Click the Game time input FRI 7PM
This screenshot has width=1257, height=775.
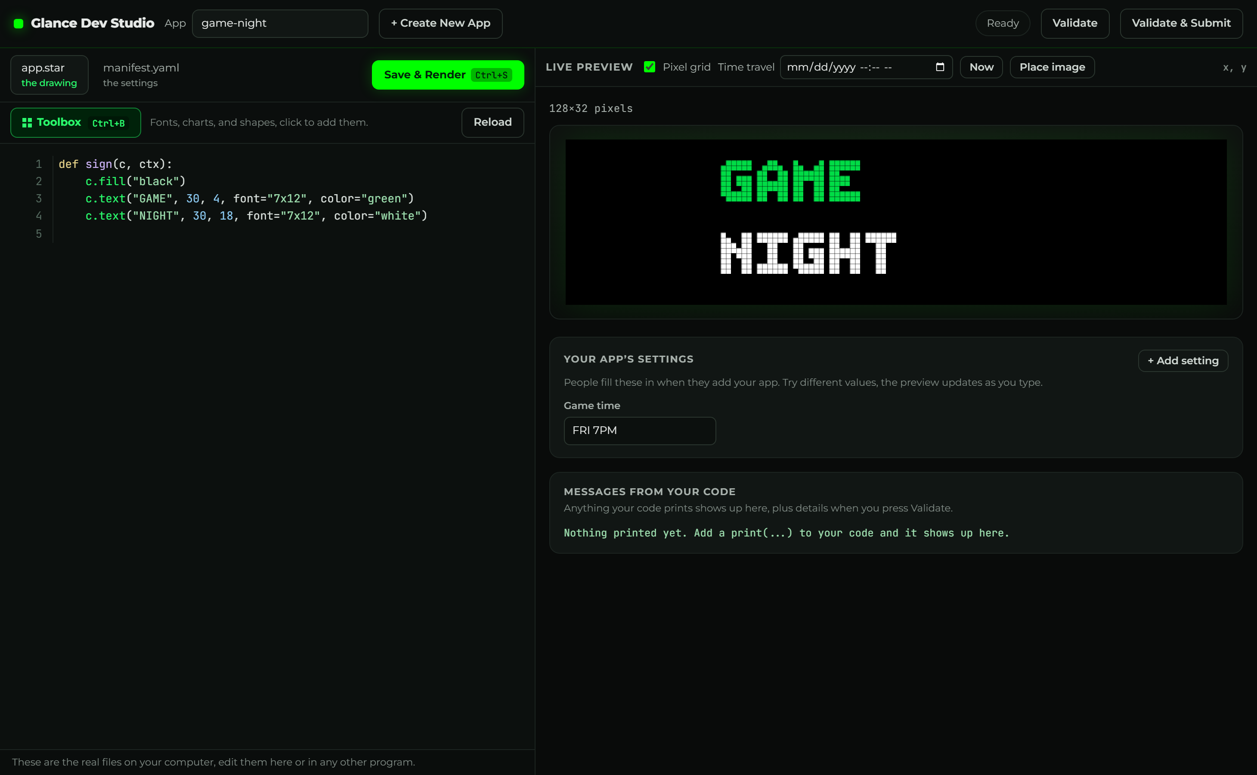point(640,431)
